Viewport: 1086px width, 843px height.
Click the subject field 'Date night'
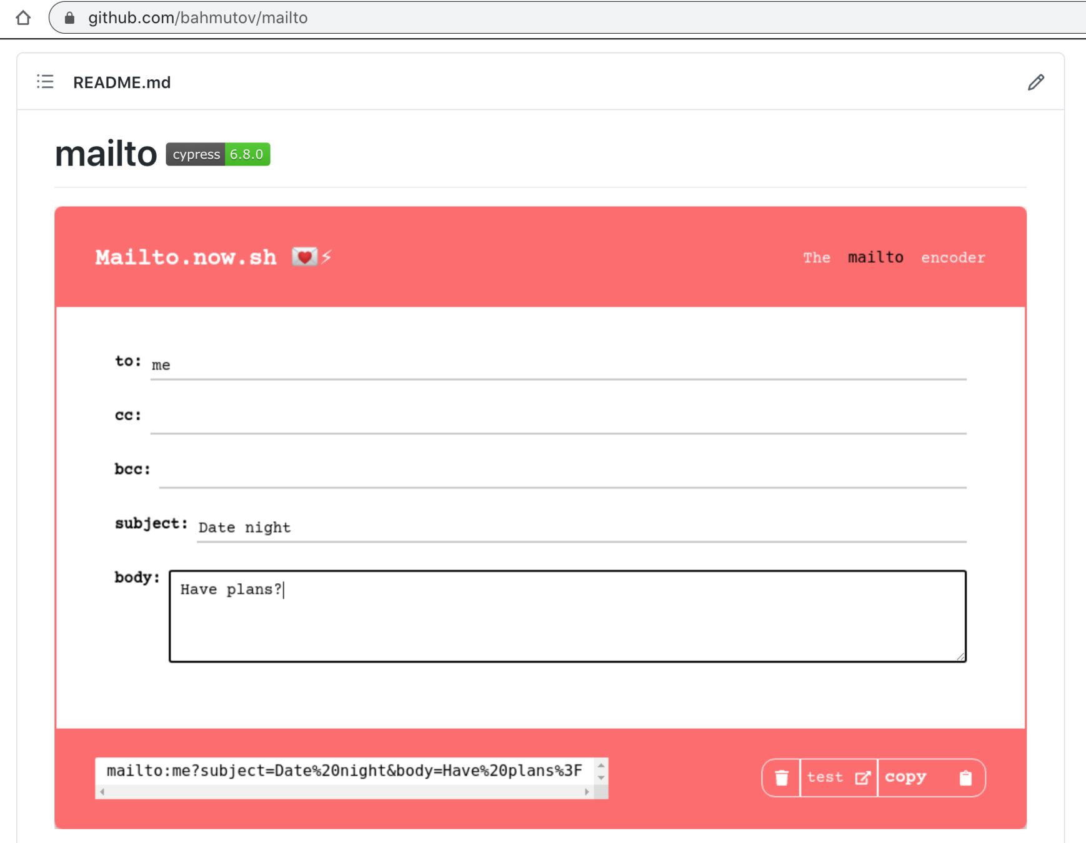(581, 527)
